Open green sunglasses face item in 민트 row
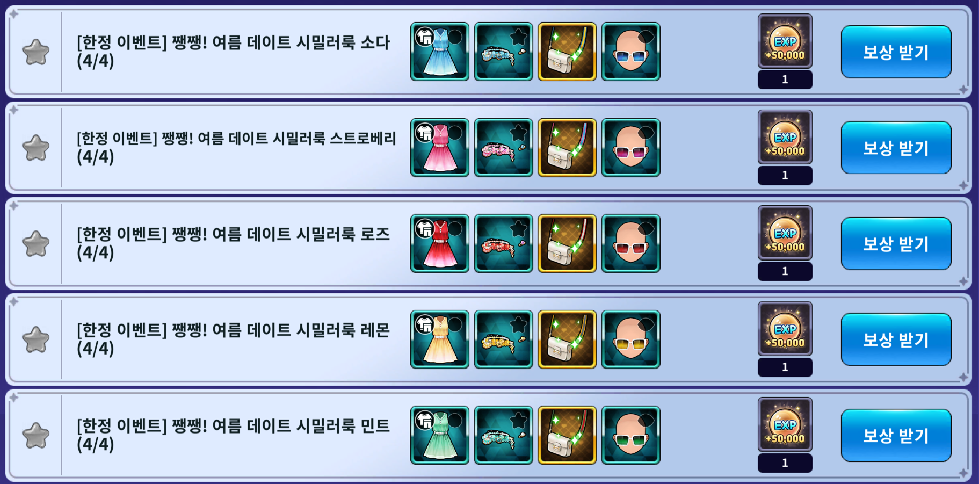 (631, 435)
